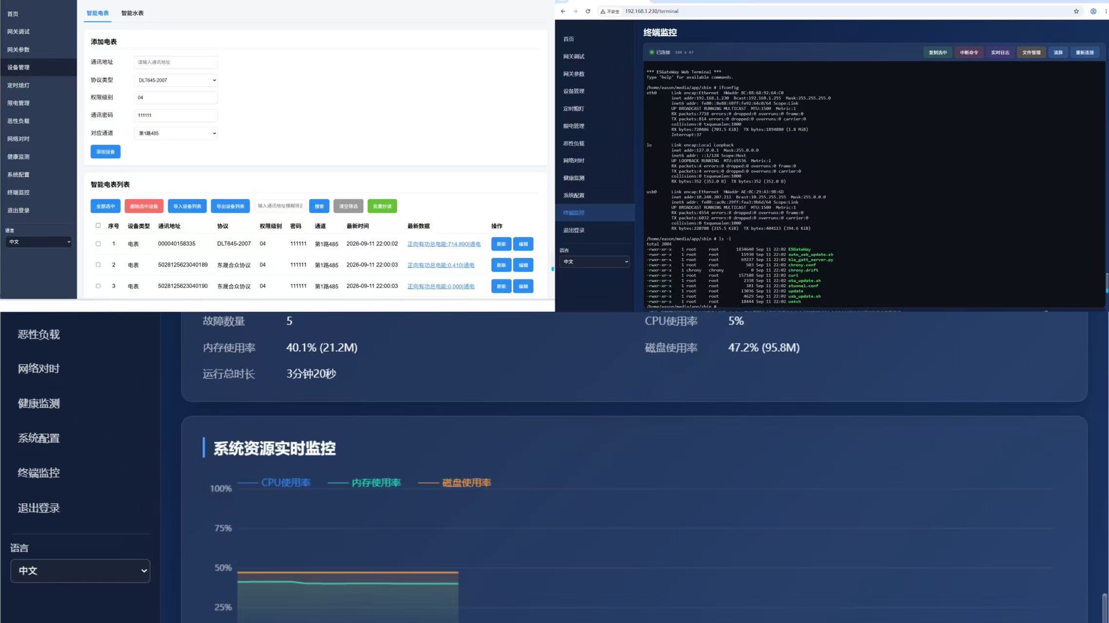Check the box for meter 000040158335
Image resolution: width=1109 pixels, height=623 pixels.
click(x=98, y=244)
